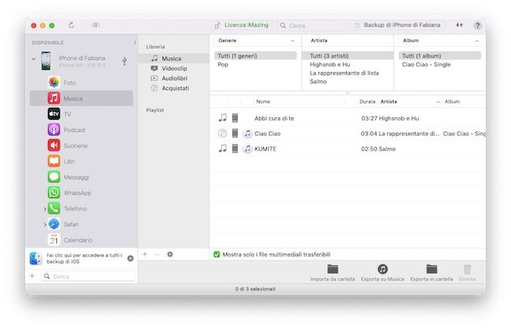
Task: Sort tracks by Durata column
Action: [362, 101]
